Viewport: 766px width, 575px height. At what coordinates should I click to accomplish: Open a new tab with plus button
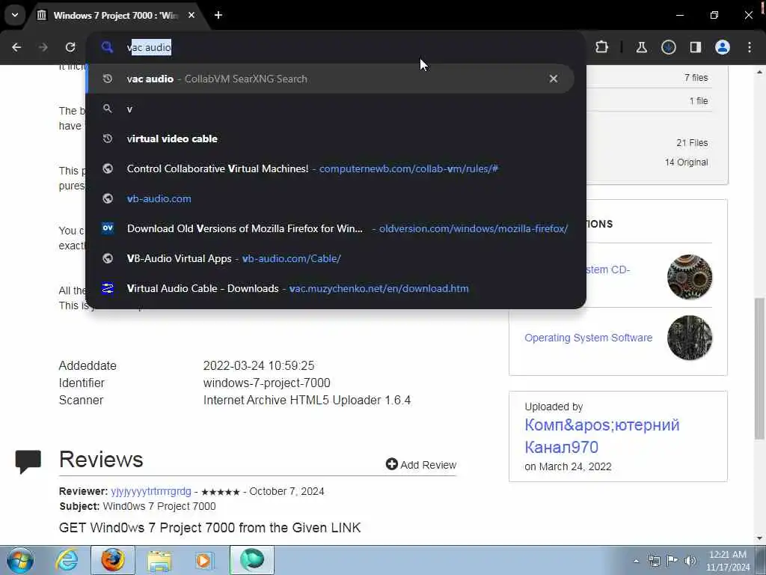pos(218,15)
